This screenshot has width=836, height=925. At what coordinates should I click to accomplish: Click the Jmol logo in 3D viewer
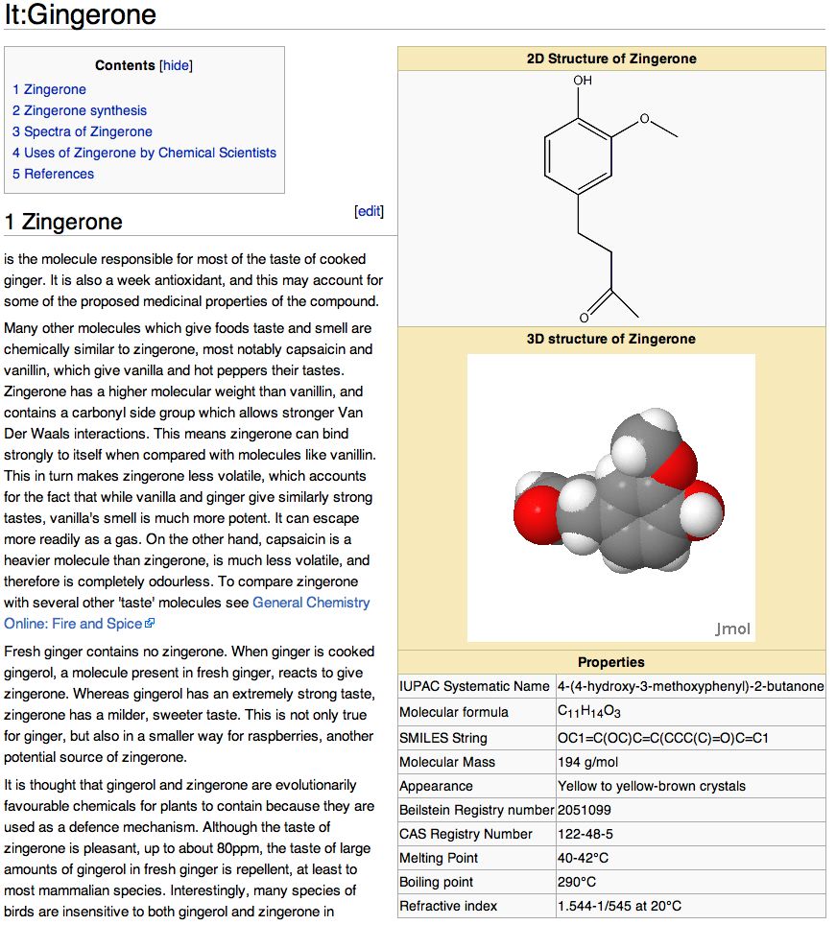point(733,629)
